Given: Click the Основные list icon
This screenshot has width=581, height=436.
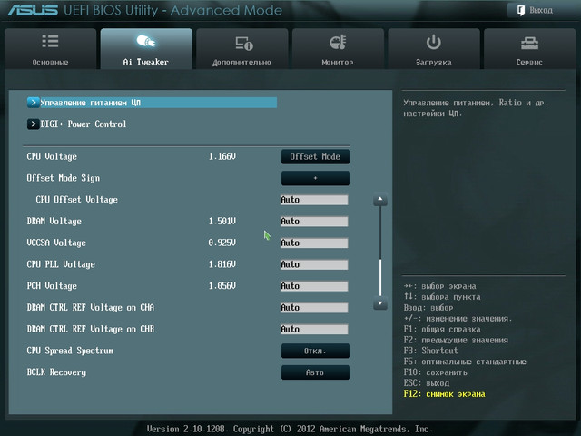Looking at the screenshot, I should (x=50, y=41).
